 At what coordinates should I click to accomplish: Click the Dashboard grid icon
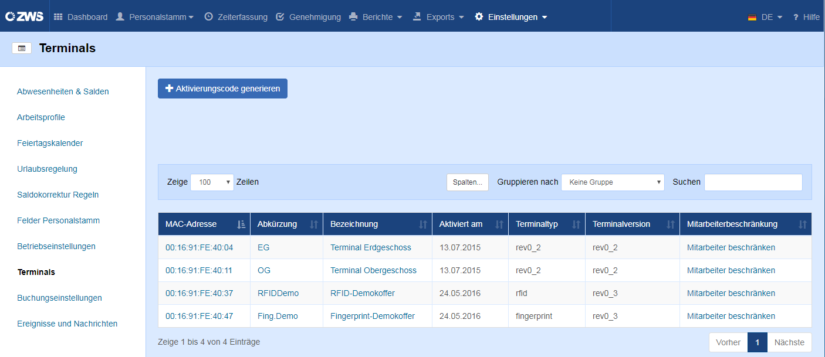tap(58, 17)
